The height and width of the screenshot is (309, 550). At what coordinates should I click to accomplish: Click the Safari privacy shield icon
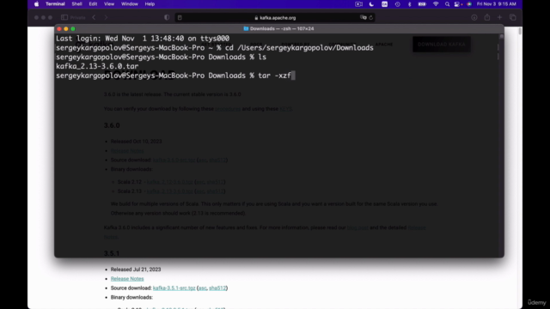point(167,17)
